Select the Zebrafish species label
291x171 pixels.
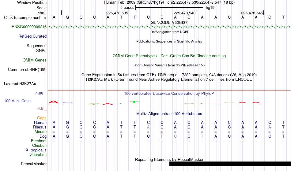[x=38, y=154]
